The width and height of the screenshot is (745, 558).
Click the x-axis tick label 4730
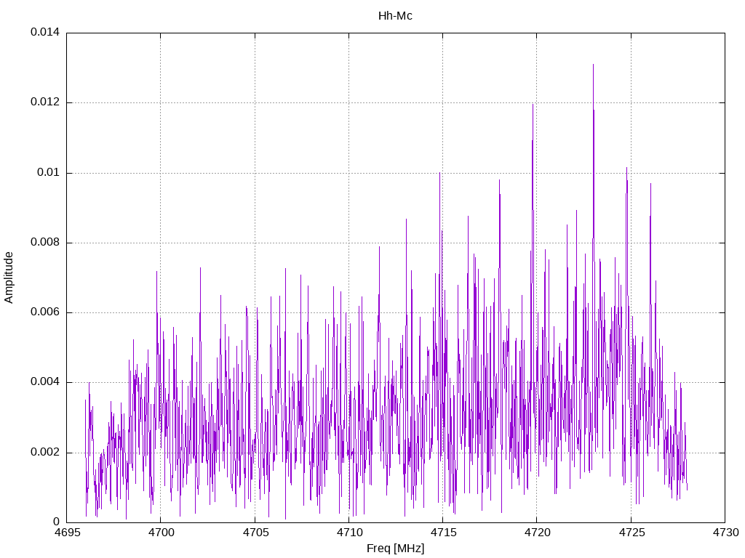click(725, 533)
